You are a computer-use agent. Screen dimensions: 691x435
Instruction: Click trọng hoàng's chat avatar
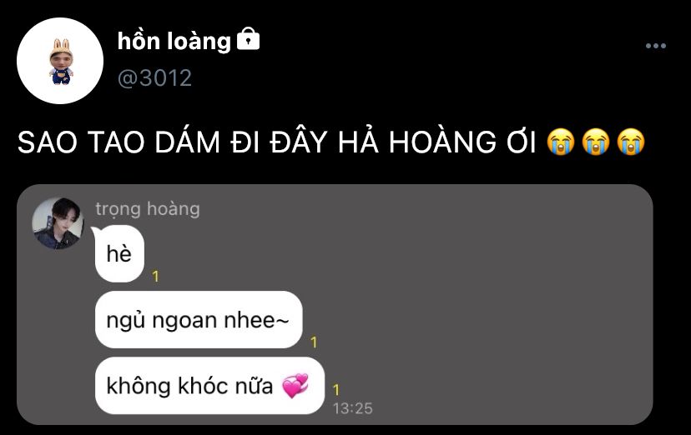[58, 223]
